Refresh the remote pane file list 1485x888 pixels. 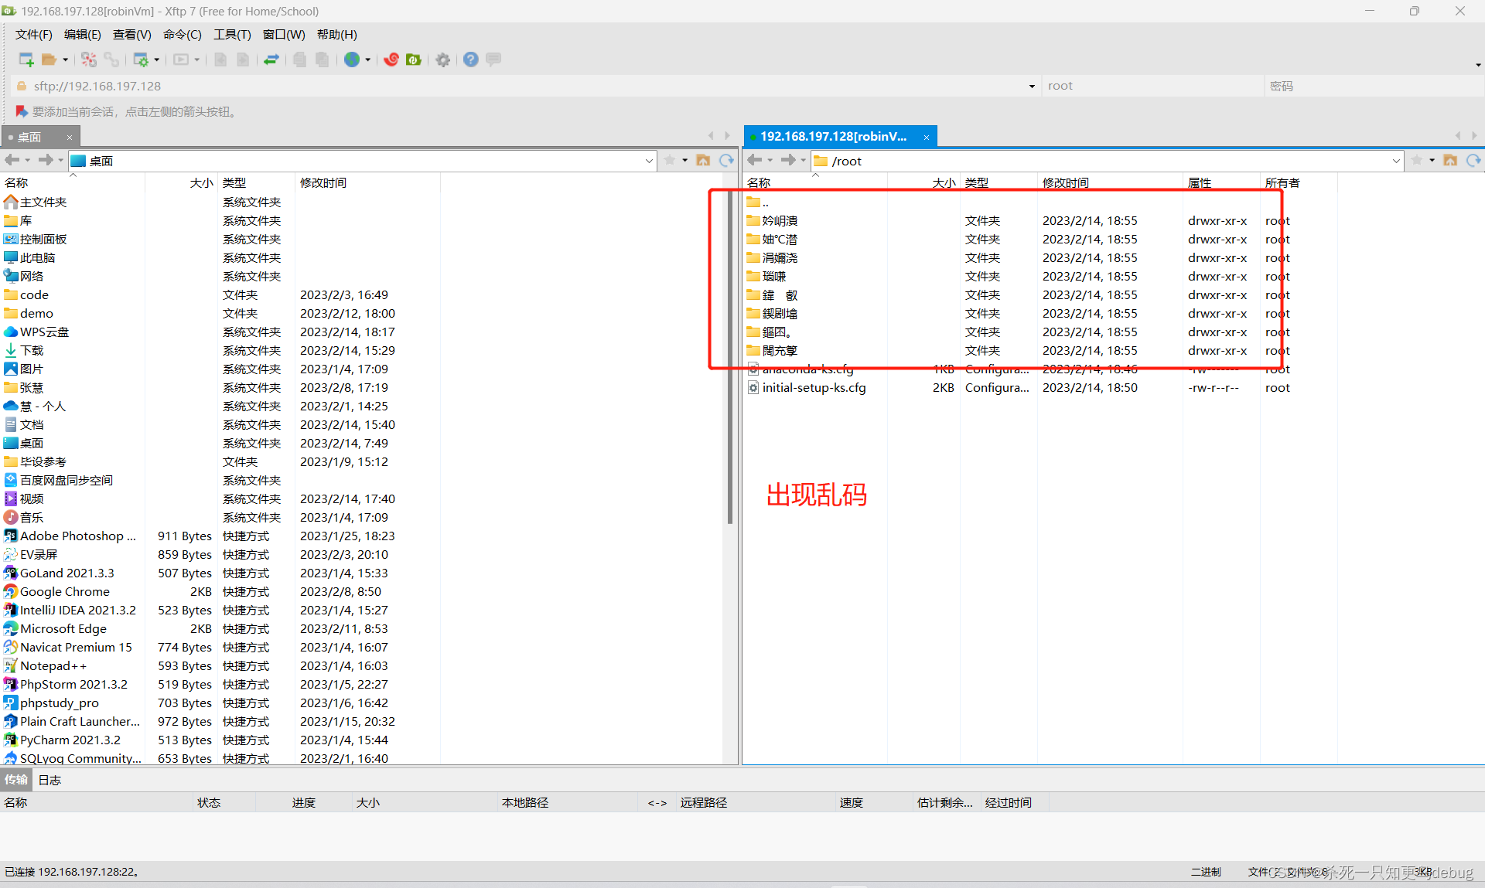[1473, 160]
